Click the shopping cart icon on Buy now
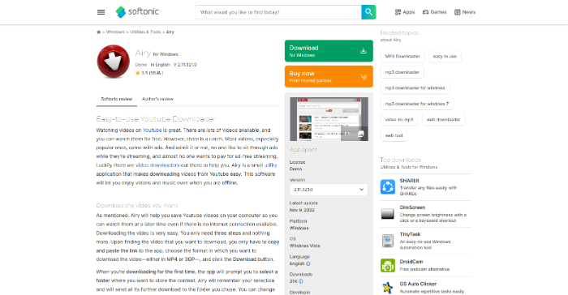This screenshot has width=568, height=295. click(364, 76)
